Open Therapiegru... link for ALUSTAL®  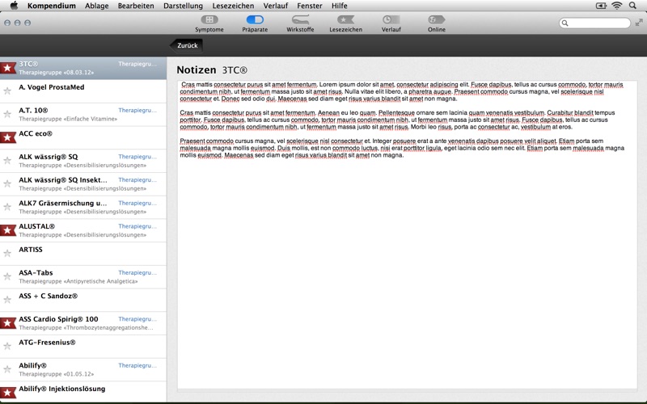pyautogui.click(x=137, y=226)
